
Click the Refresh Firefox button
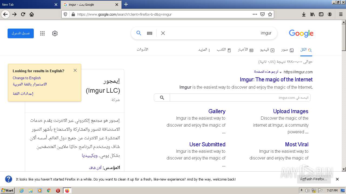314,179
